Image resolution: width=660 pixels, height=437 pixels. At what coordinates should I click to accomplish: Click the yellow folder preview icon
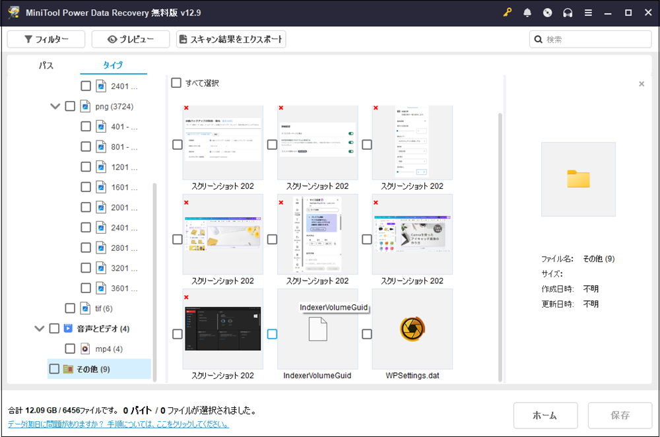coord(578,179)
